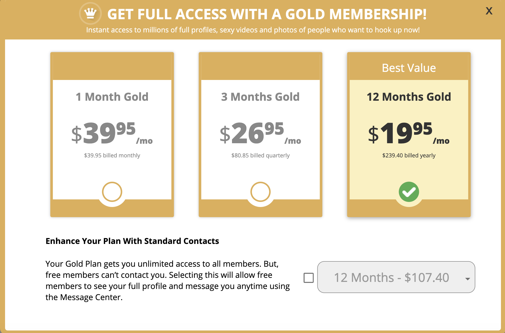Click the Best Value banner
This screenshot has height=333, width=505.
409,68
